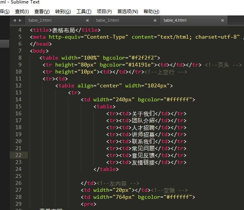Click the 联系我们 cell text
This screenshot has width=244, height=210.
[143, 142]
